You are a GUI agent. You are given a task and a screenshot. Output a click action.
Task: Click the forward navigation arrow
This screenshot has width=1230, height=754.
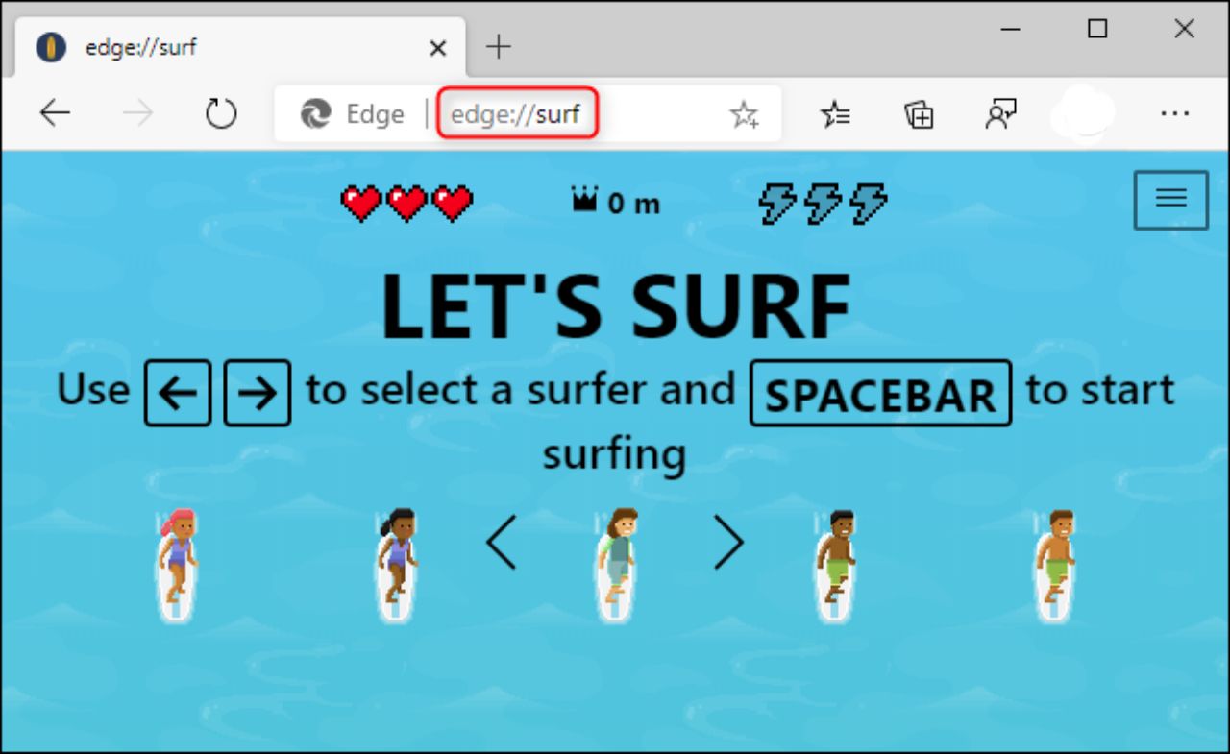coord(138,114)
